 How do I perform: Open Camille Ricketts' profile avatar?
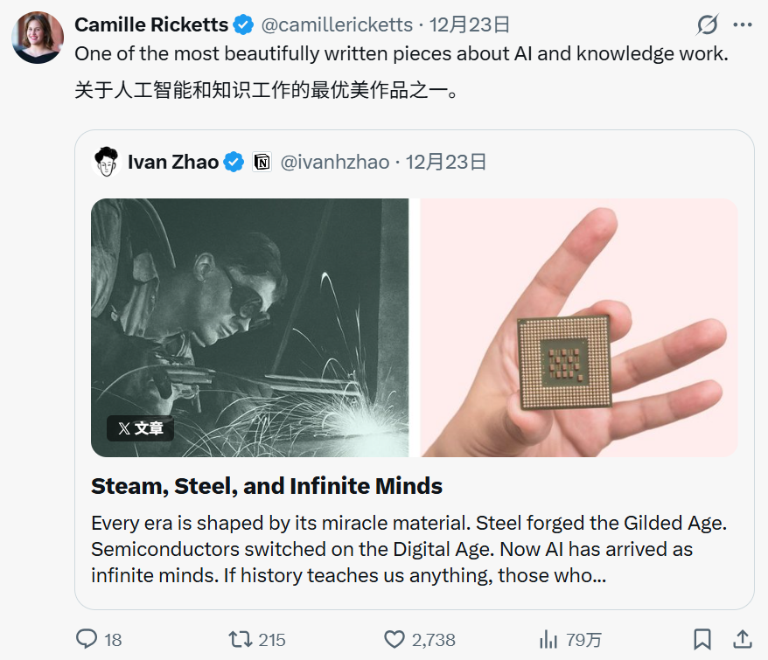coord(38,38)
